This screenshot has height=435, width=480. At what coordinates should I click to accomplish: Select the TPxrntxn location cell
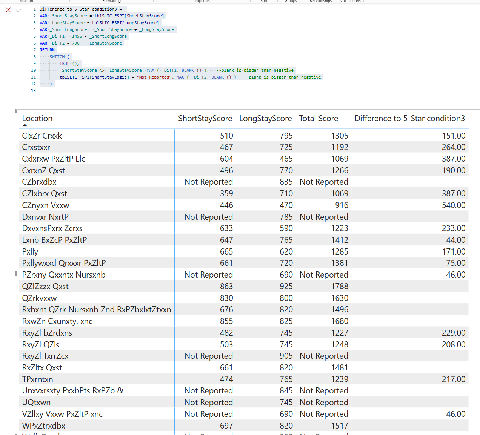[x=37, y=379]
